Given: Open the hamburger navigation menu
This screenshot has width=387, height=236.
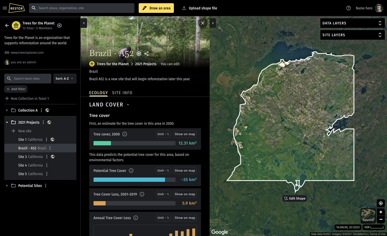Looking at the screenshot, I should point(5,8).
